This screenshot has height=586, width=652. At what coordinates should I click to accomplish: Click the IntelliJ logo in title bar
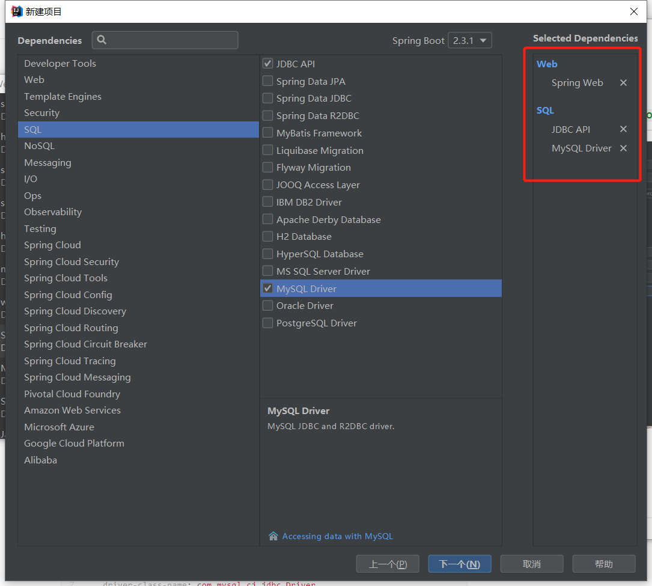coord(16,11)
